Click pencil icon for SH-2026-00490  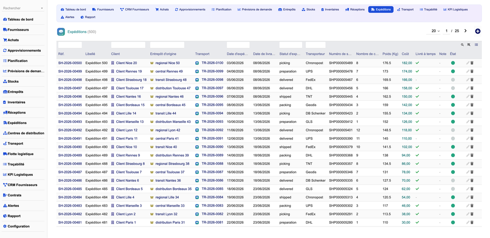pos(468,147)
